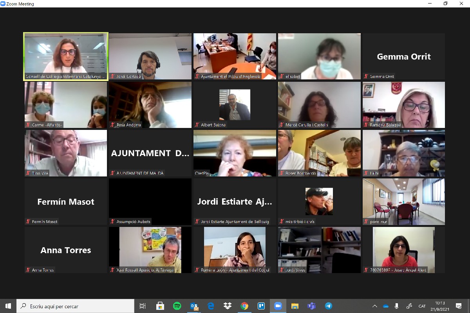This screenshot has width=470, height=313.
Task: Launch Microsoft Edge from the taskbar
Action: [x=211, y=306]
